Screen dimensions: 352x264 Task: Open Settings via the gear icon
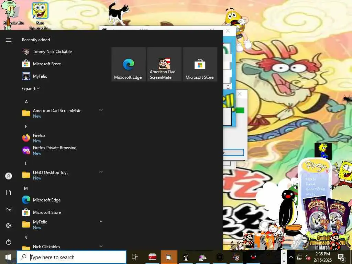(x=9, y=225)
